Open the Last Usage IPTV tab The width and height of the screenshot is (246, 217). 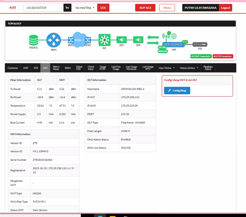point(148,68)
